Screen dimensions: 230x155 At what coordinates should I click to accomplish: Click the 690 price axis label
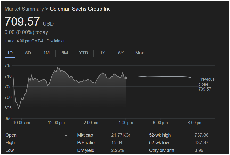(x=8, y=118)
